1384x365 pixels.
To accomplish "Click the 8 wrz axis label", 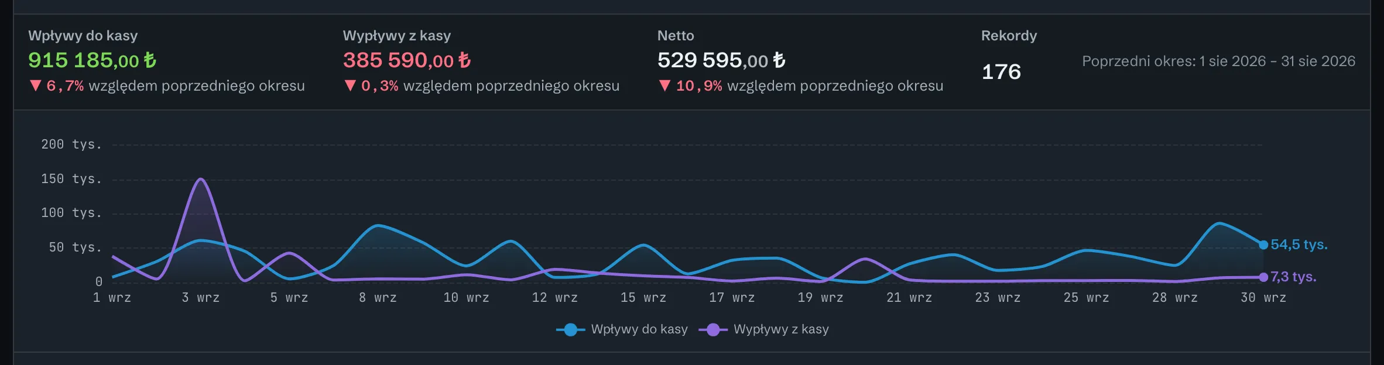I will [x=378, y=298].
